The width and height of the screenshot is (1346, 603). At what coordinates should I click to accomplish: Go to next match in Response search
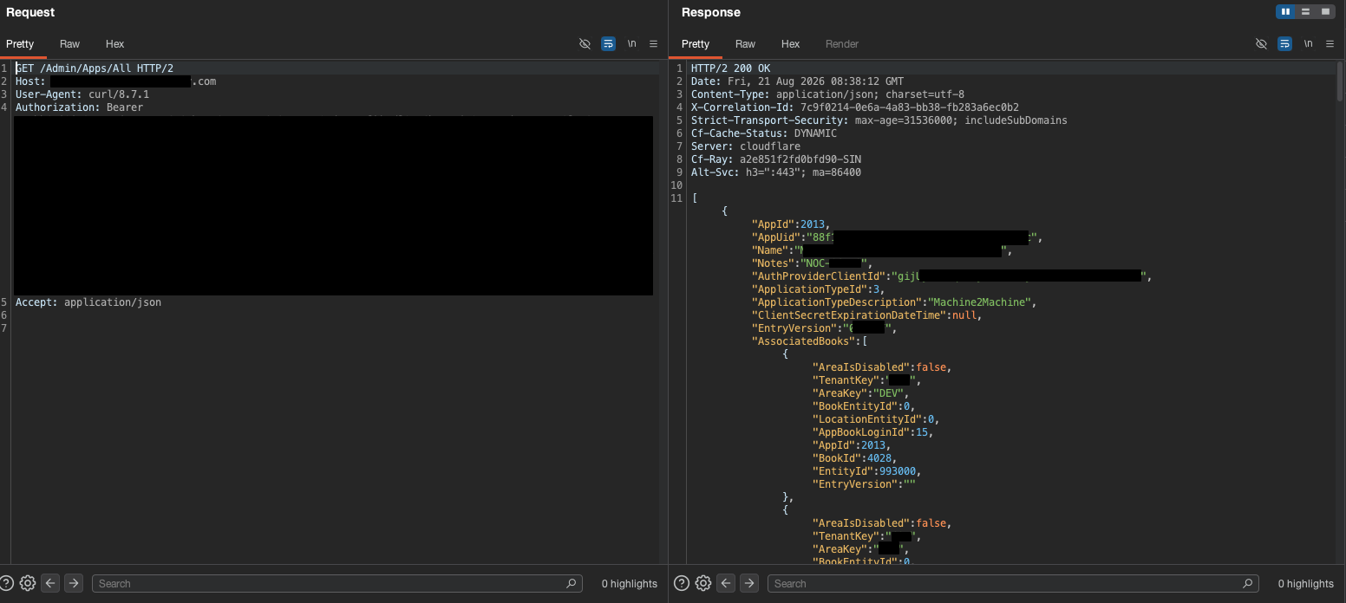click(749, 583)
